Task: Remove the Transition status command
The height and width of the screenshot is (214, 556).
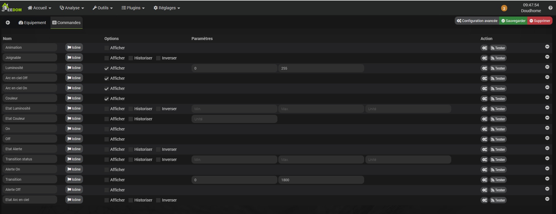Action: [547, 158]
